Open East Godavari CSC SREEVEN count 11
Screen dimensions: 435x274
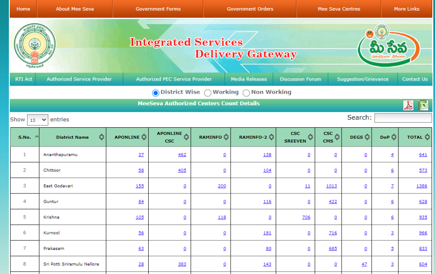[308, 186]
